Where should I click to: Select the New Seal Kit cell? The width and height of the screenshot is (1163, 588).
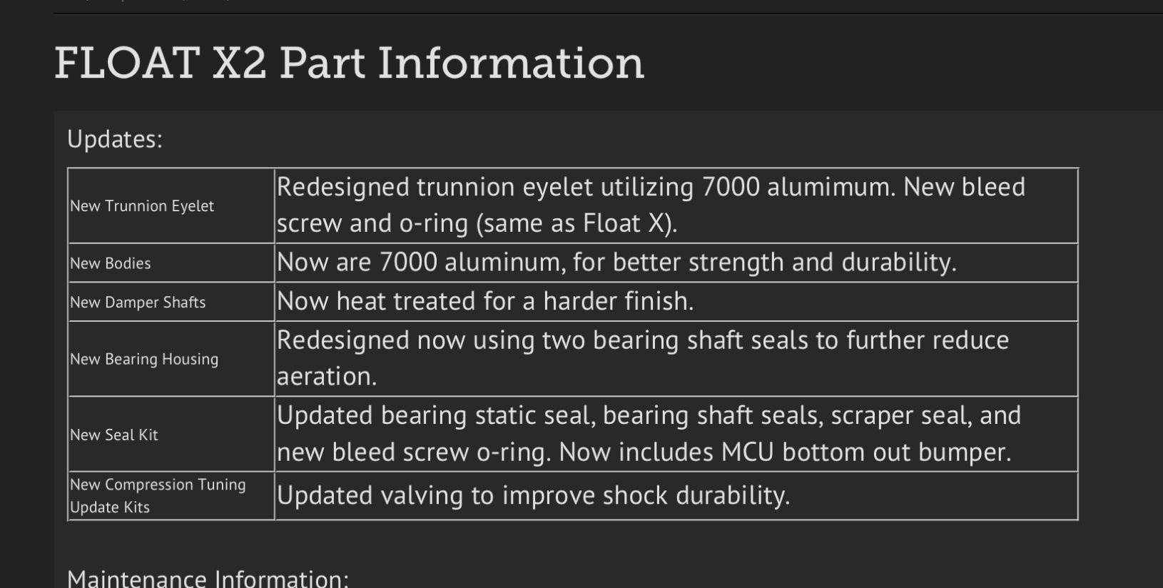[x=114, y=435]
